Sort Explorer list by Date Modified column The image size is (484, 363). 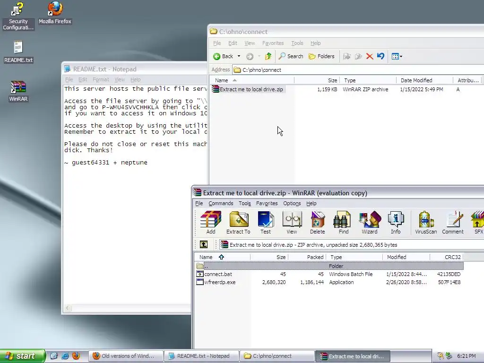424,80
